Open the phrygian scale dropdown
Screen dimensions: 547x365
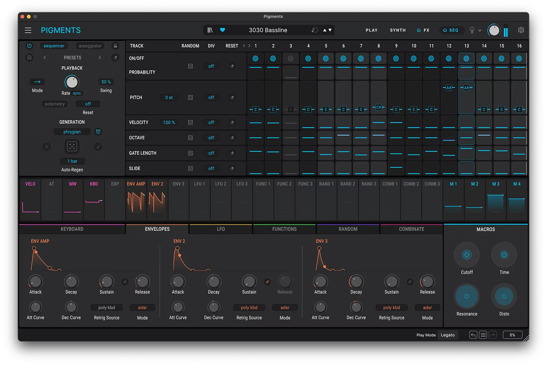[72, 131]
